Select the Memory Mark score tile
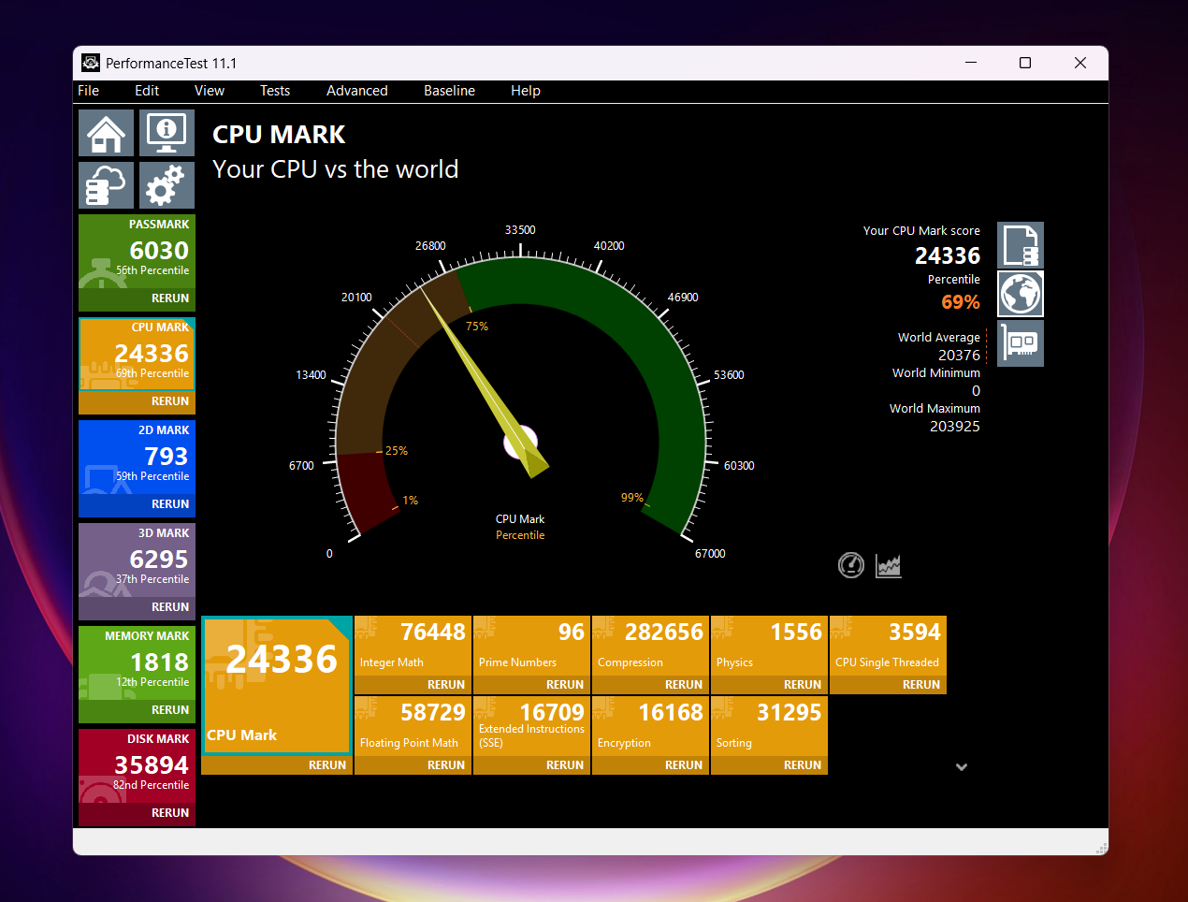Viewport: 1188px width, 902px height. click(137, 663)
